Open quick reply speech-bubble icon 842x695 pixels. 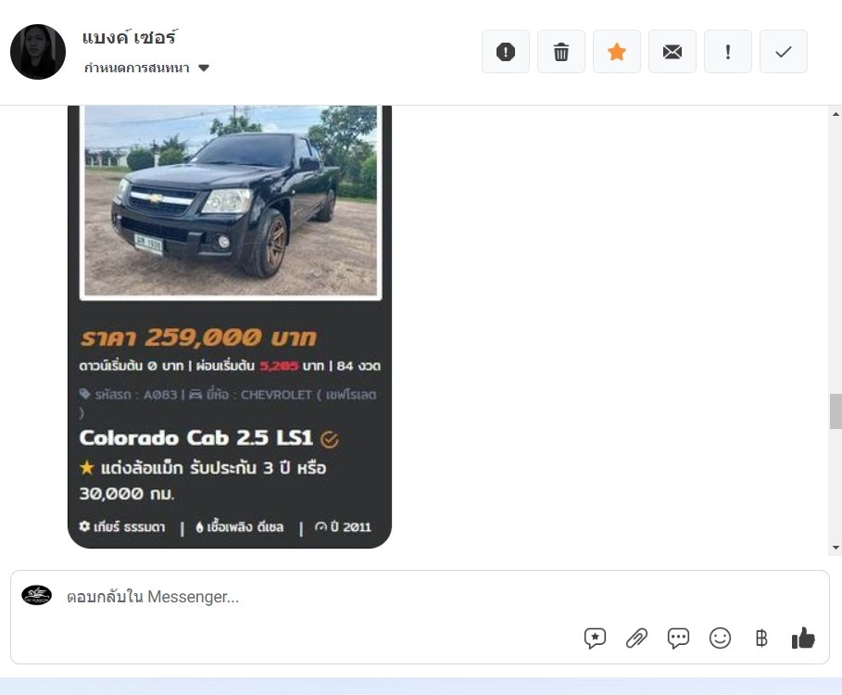(678, 638)
